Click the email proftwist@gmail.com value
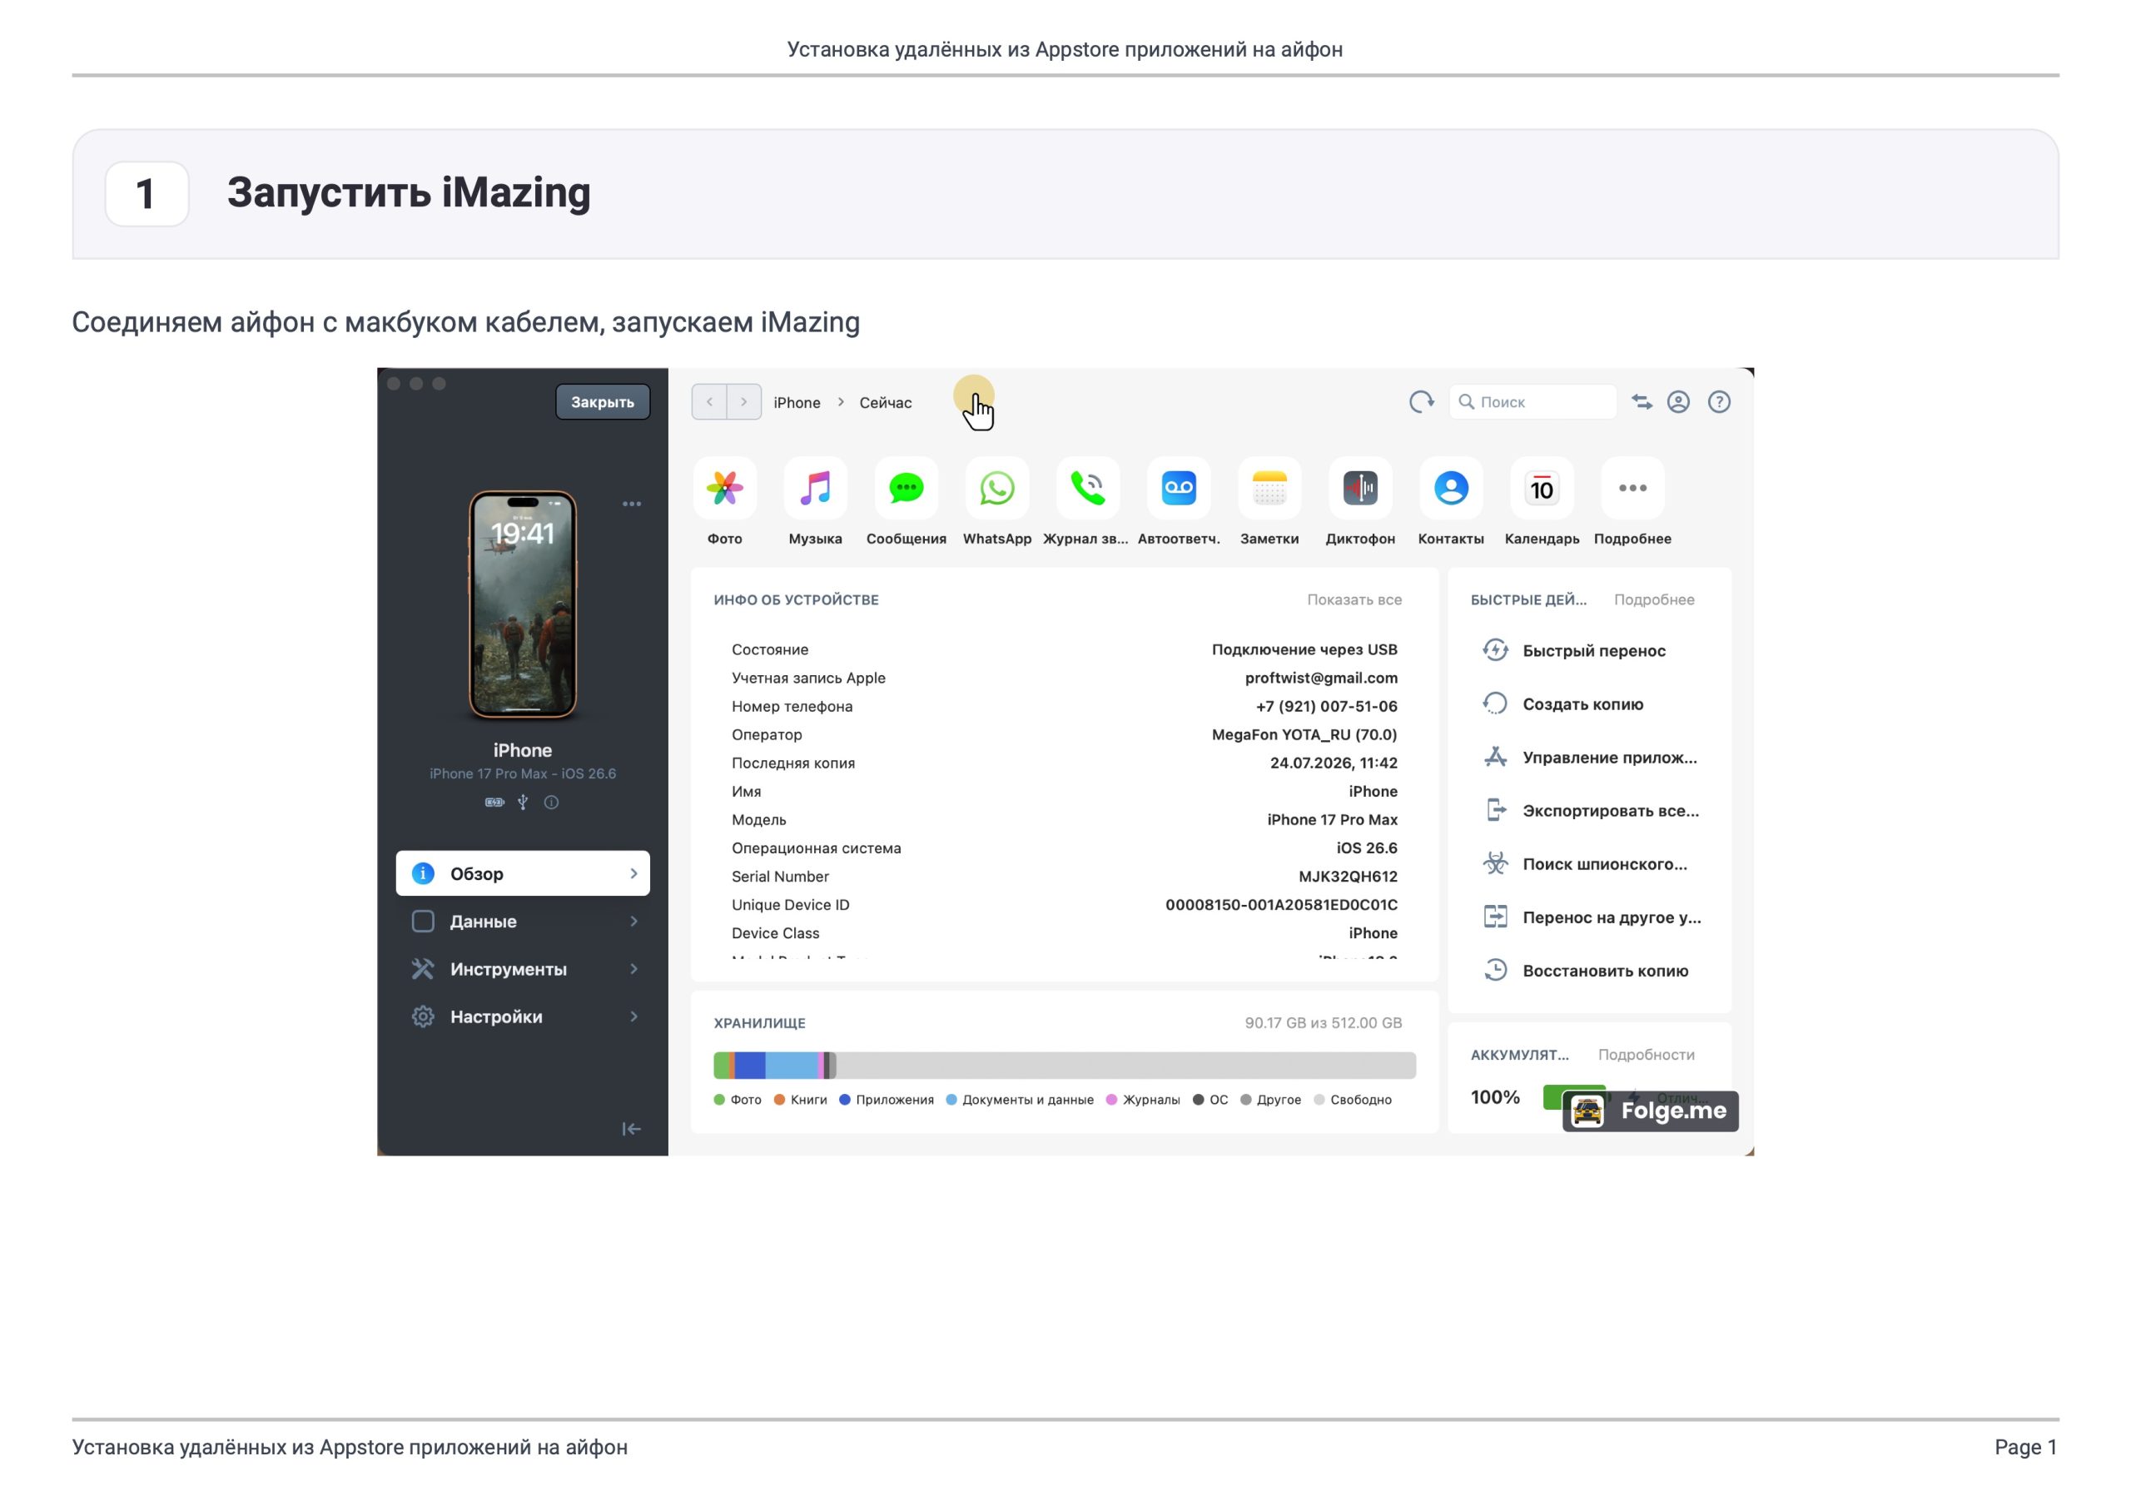Screen dimensions: 2131x1506 [1321, 678]
